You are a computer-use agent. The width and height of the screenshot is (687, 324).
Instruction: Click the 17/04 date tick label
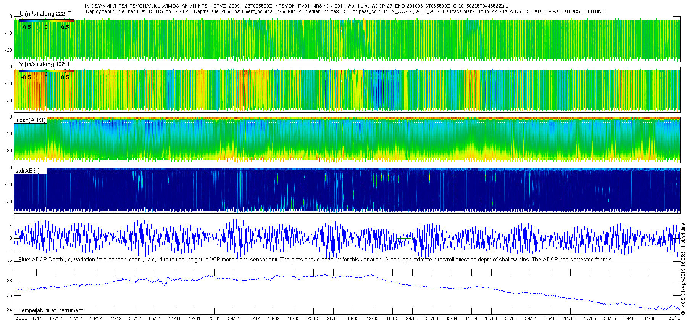pyautogui.click(x=491, y=319)
